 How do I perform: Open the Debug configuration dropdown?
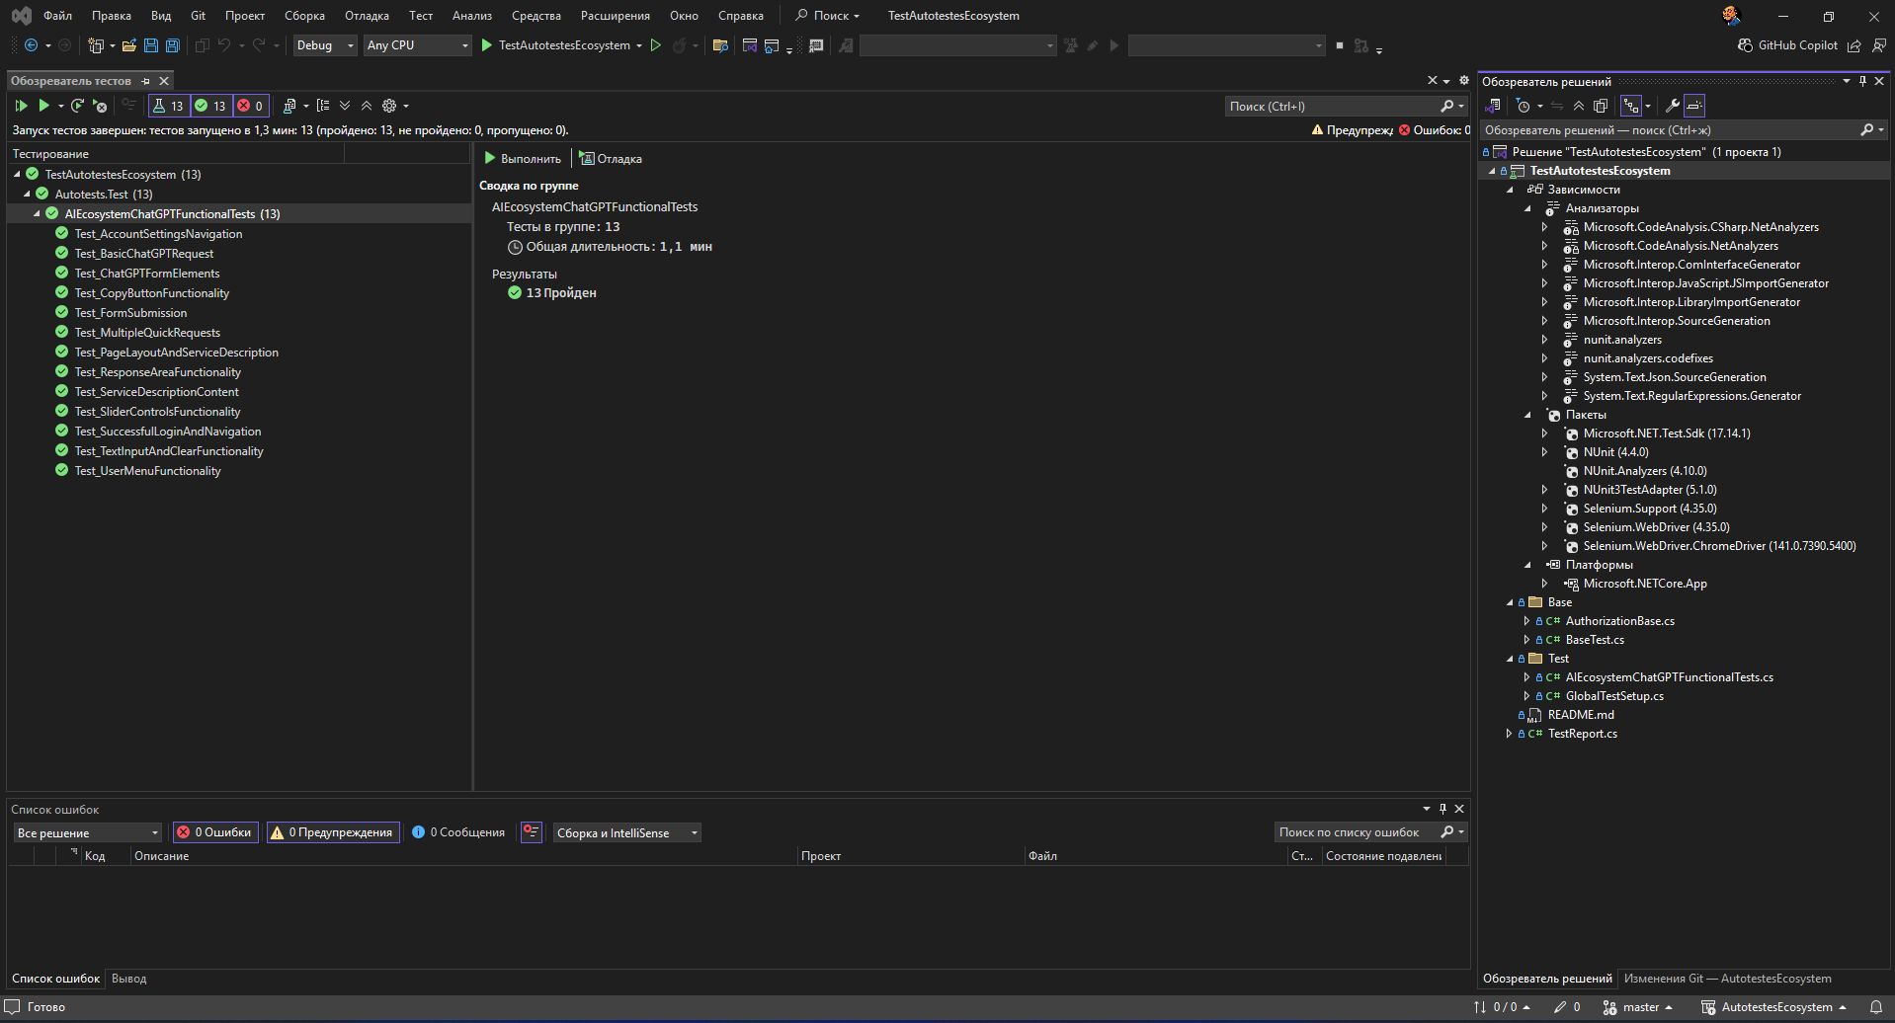tap(324, 45)
